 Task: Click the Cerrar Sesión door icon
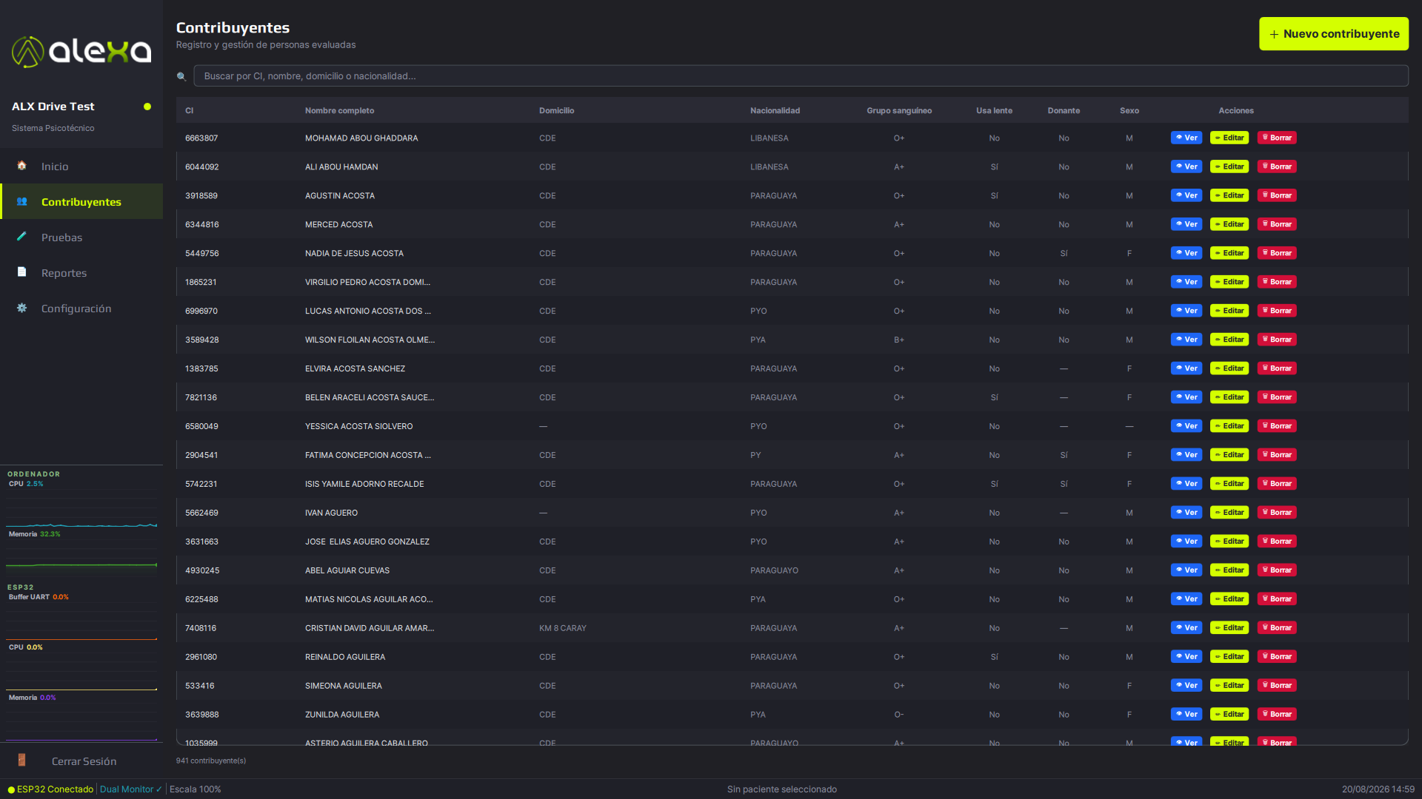point(22,760)
